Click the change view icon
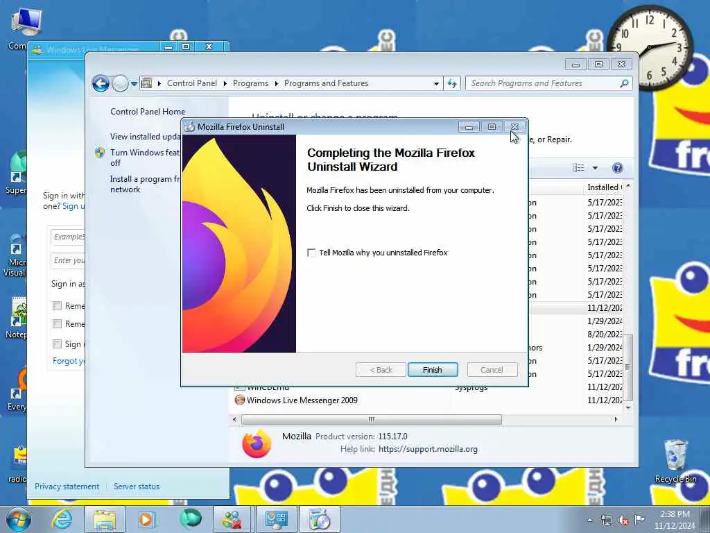This screenshot has width=710, height=533. 579,168
